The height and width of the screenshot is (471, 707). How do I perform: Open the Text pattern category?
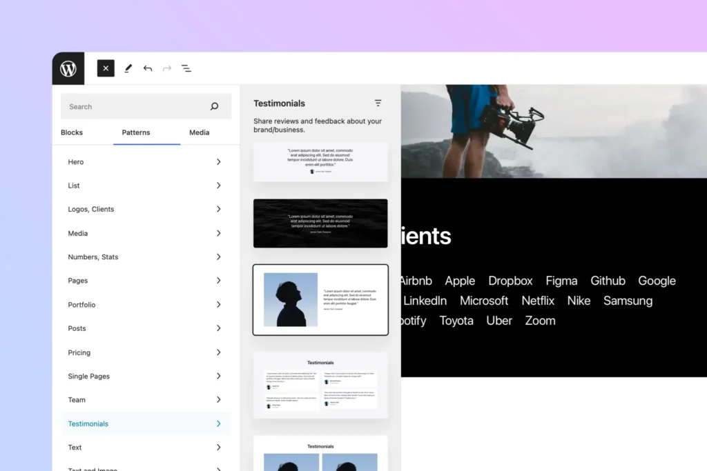pyautogui.click(x=146, y=447)
